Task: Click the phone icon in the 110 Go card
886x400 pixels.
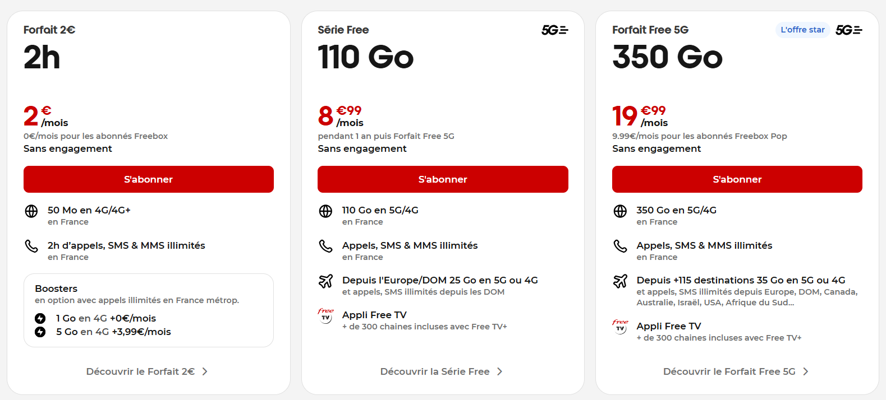Action: (326, 246)
